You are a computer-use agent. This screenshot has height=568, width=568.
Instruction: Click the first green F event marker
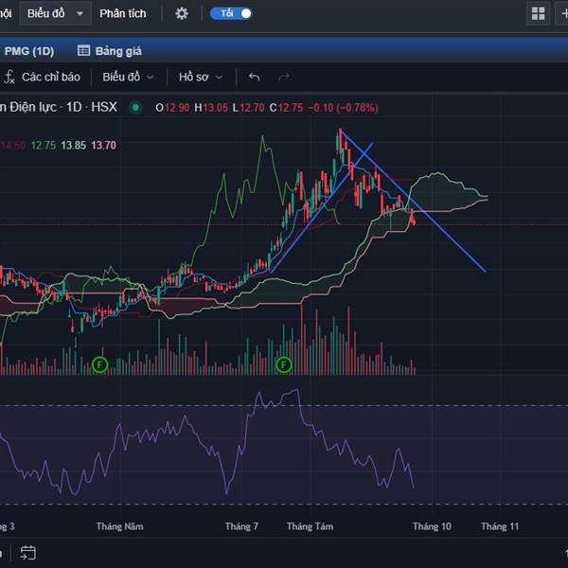click(x=100, y=364)
